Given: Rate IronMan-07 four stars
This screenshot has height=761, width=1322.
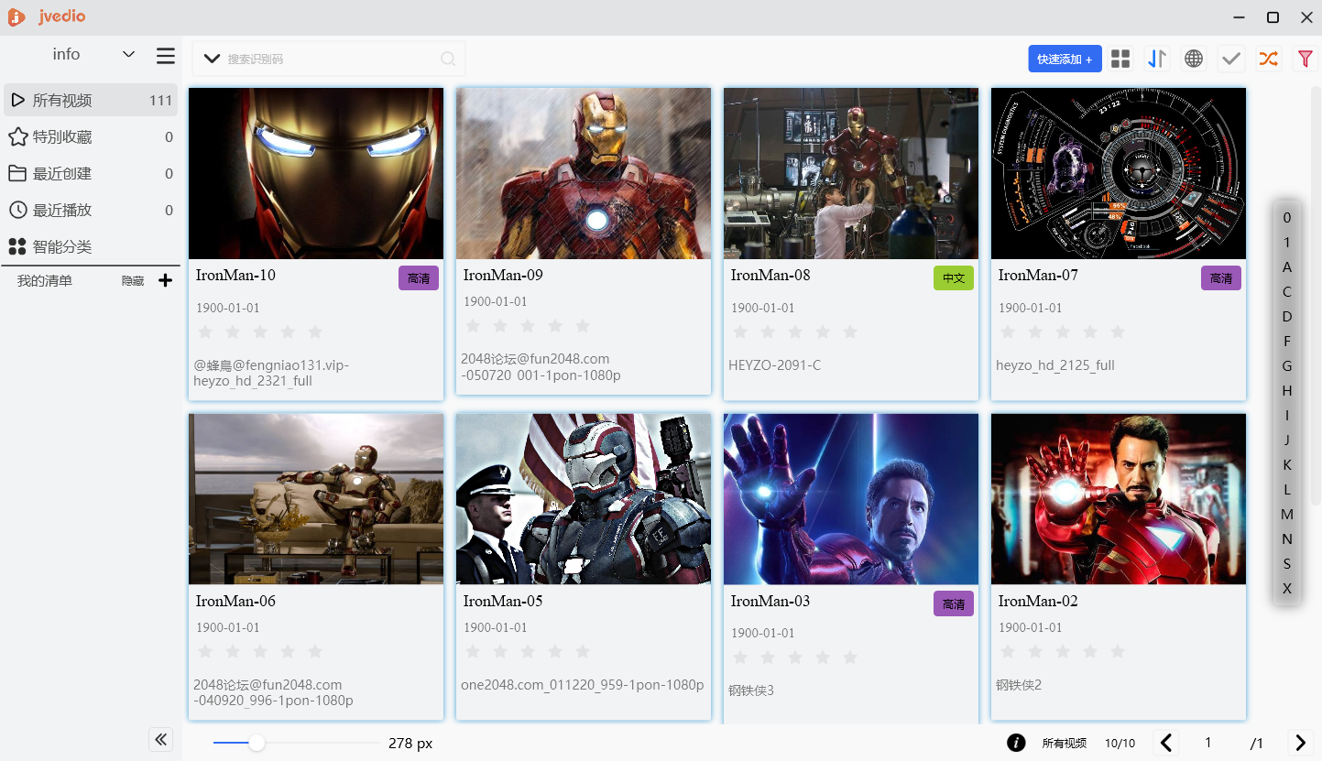Looking at the screenshot, I should pos(1090,332).
